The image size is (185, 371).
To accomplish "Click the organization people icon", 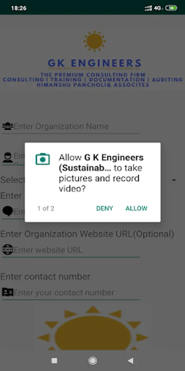I will tap(7, 126).
